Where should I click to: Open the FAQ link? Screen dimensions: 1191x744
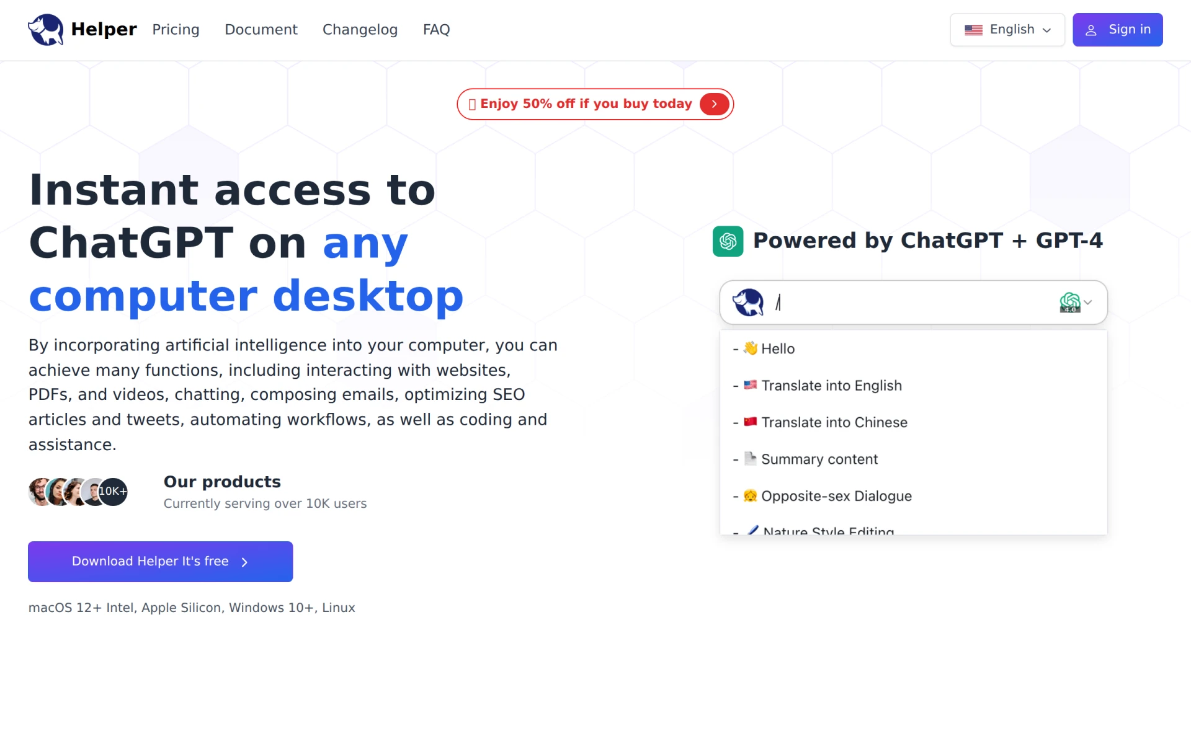pos(436,30)
